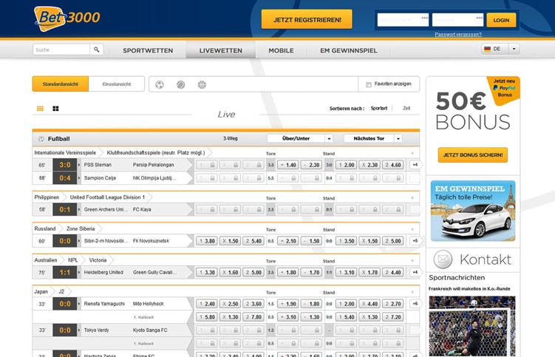This screenshot has height=357, width=555.
Task: Click the Bet3000 logo
Action: (x=67, y=18)
